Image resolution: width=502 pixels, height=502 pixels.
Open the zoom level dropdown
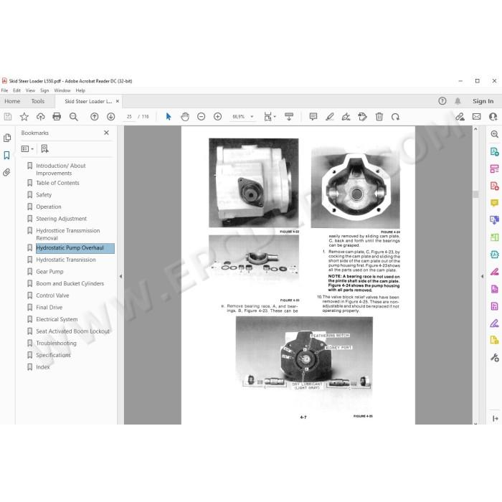point(252,117)
